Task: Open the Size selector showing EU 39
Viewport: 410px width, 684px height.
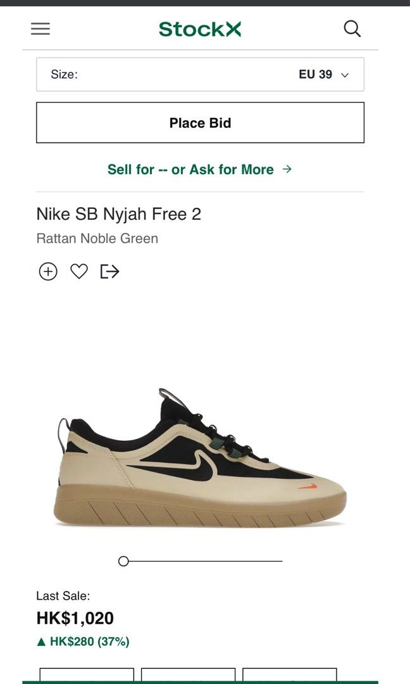Action: (200, 74)
